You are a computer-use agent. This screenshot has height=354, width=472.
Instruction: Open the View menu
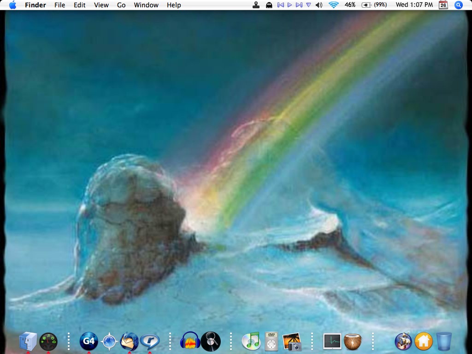tap(101, 5)
